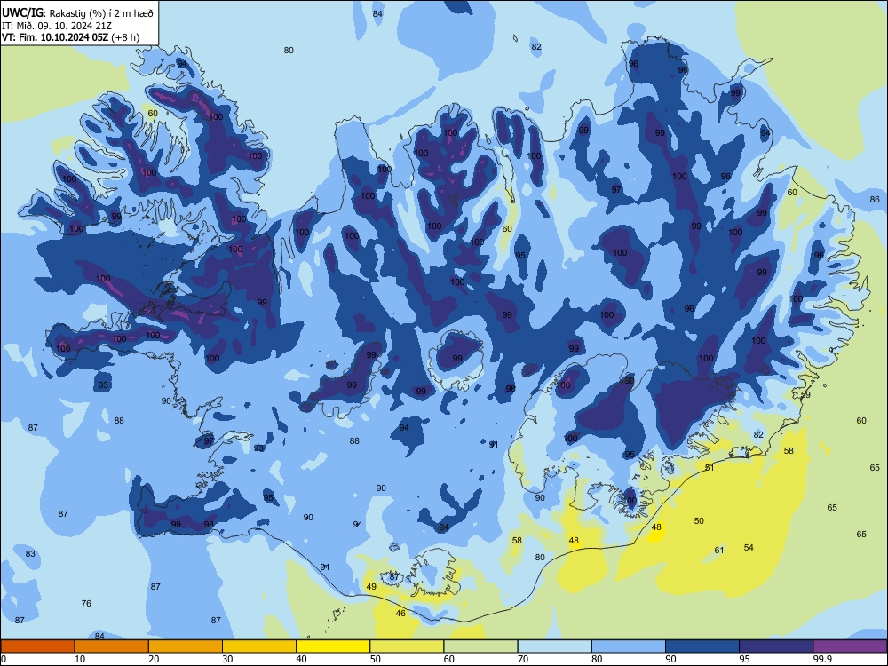Select the 54 humidity value on the map
This screenshot has width=888, height=666.
749,547
